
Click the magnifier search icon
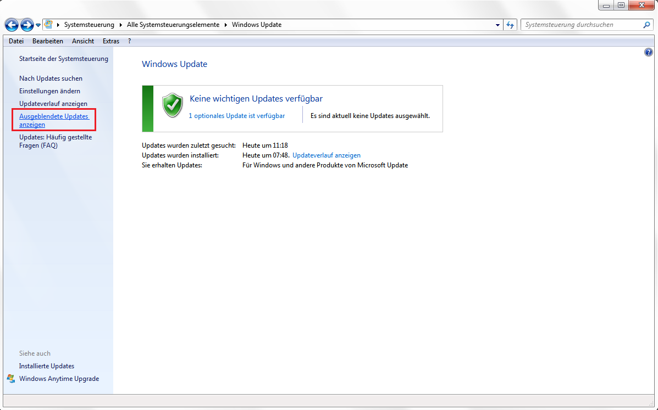(x=646, y=25)
